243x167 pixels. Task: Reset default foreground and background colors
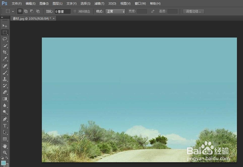[2, 158]
